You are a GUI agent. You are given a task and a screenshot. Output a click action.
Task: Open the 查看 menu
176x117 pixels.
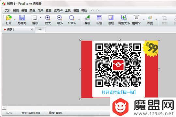[x=49, y=10]
